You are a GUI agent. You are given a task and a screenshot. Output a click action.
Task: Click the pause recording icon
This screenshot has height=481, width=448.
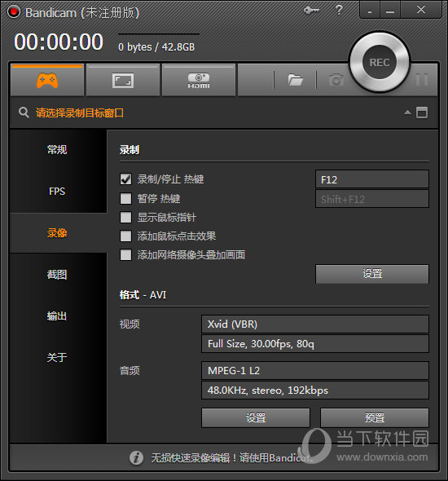point(422,80)
